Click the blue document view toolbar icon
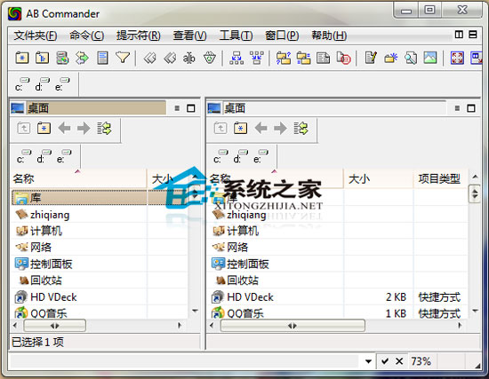This screenshot has height=379, width=489. pyautogui.click(x=102, y=58)
